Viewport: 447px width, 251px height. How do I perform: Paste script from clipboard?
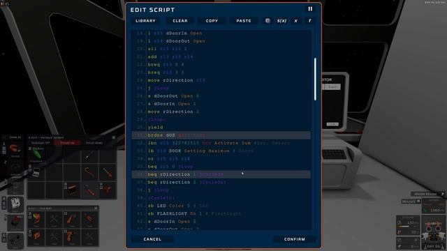click(x=244, y=21)
